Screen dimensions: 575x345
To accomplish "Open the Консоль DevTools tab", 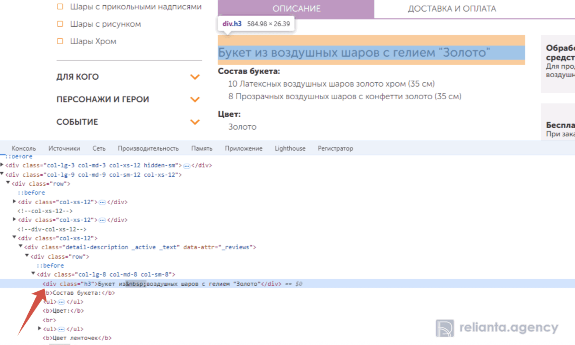I will tap(24, 148).
